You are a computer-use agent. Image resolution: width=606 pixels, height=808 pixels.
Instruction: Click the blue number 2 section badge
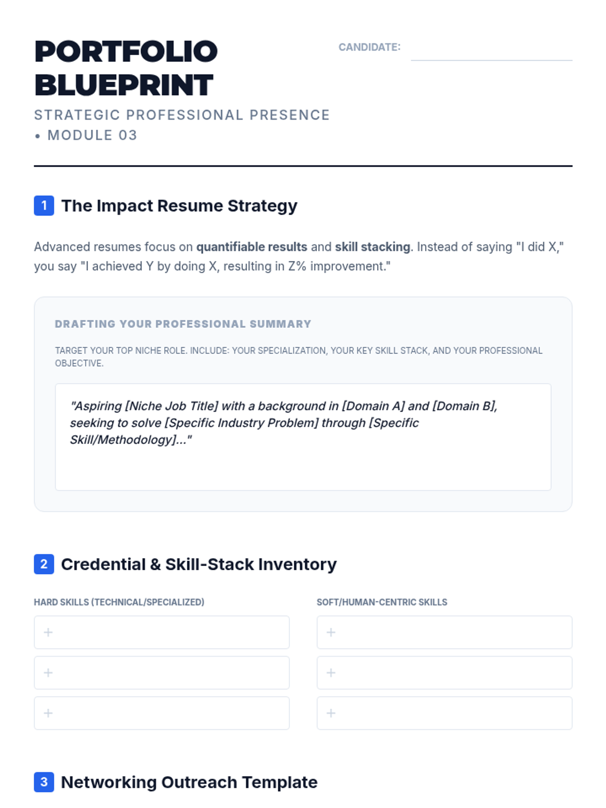point(44,564)
